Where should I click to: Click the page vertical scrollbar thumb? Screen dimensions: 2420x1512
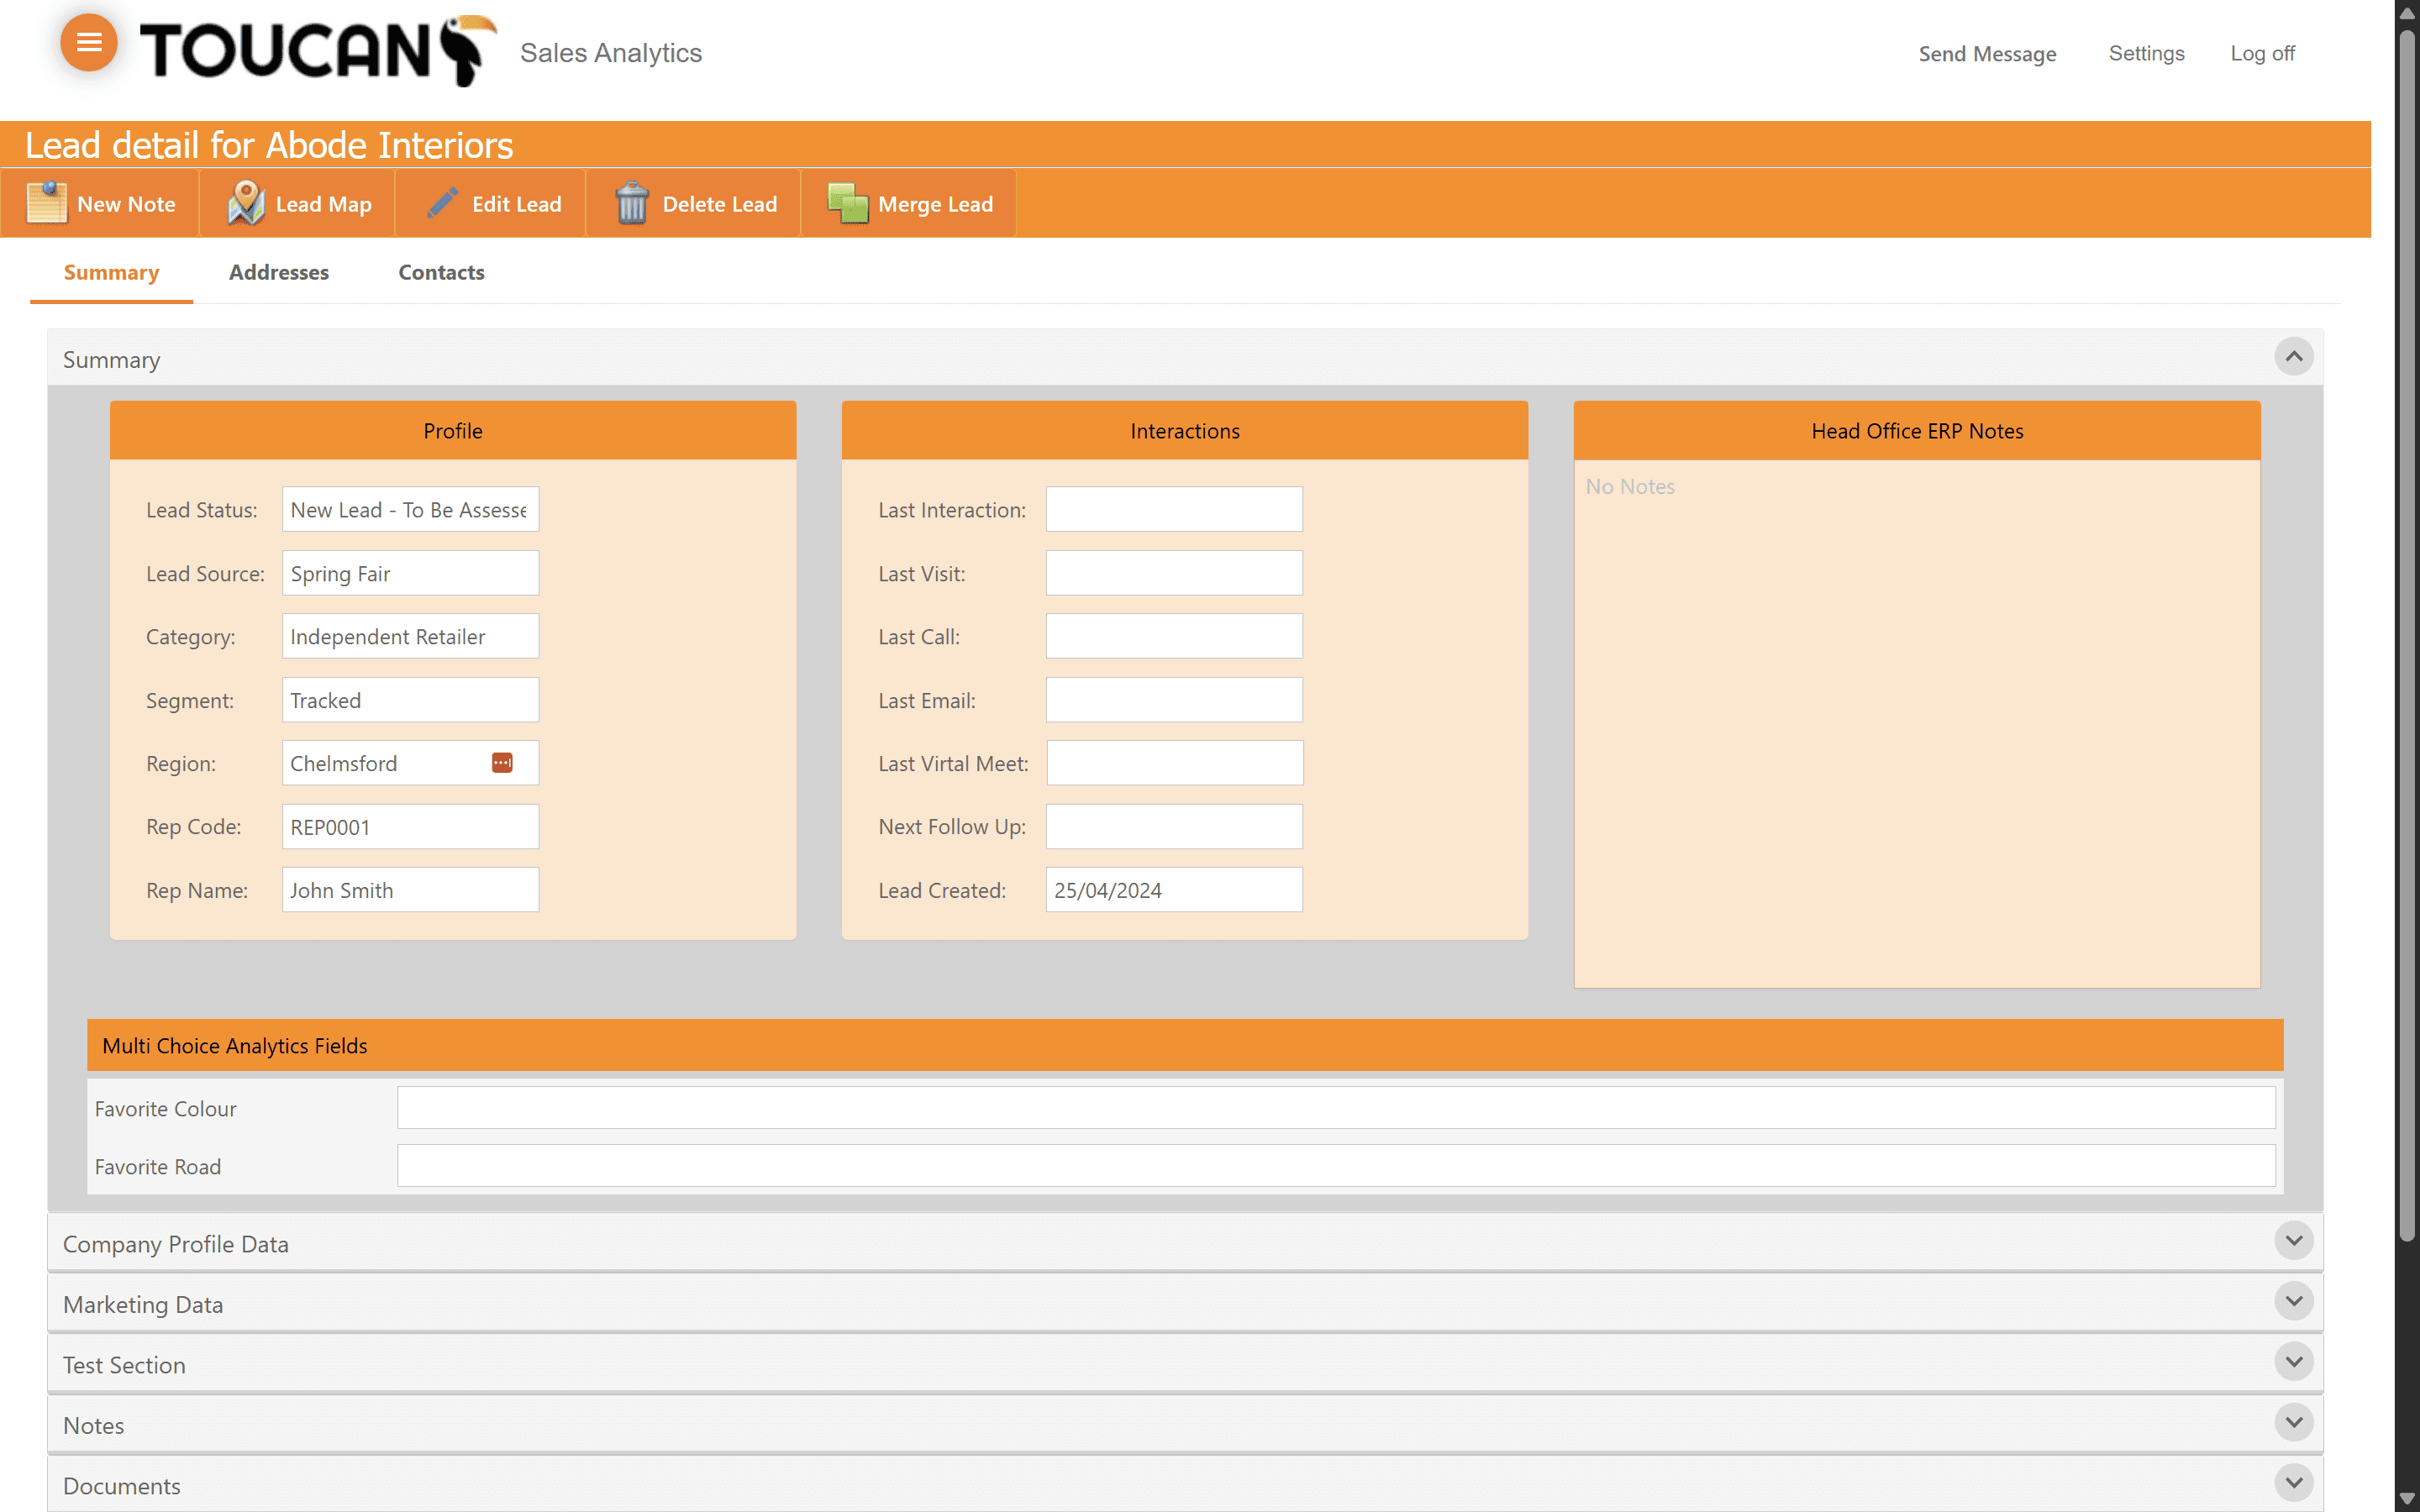[x=2407, y=635]
